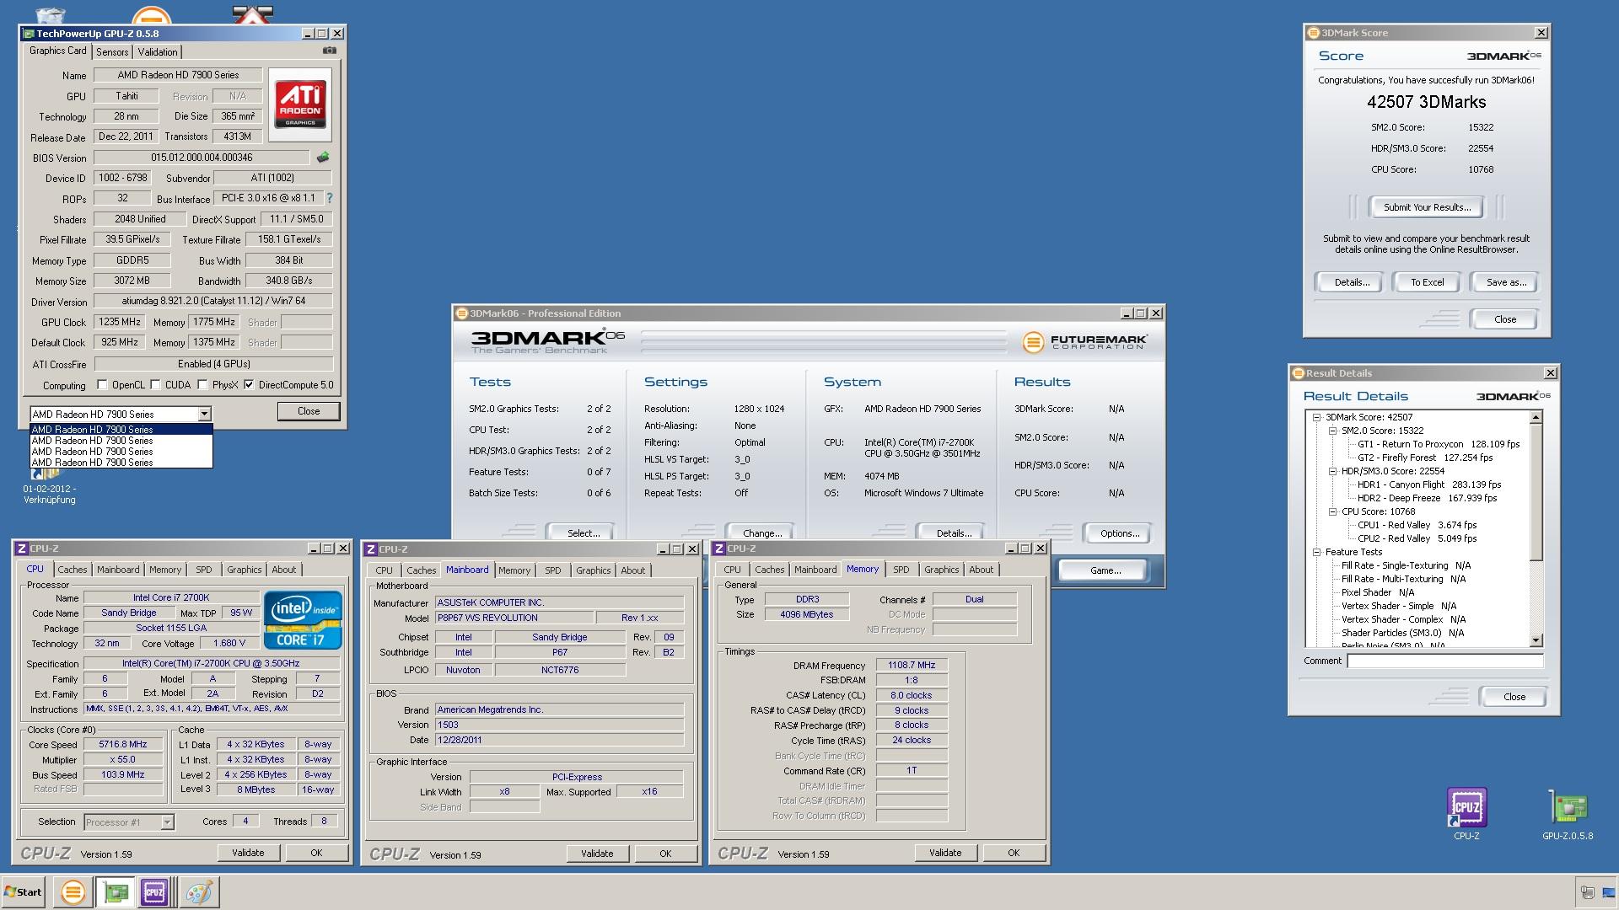Open Graphics tab in right CPU-Z memory window
The width and height of the screenshot is (1619, 910).
942,570
